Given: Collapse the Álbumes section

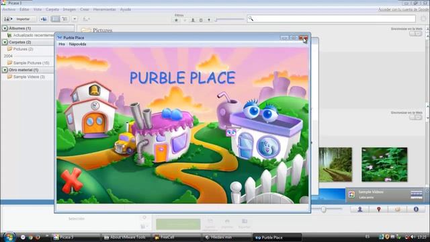Looking at the screenshot, I should point(5,28).
